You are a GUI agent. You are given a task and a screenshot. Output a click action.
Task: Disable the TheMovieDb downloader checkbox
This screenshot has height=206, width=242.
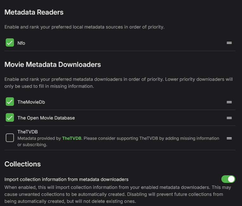click(x=10, y=102)
